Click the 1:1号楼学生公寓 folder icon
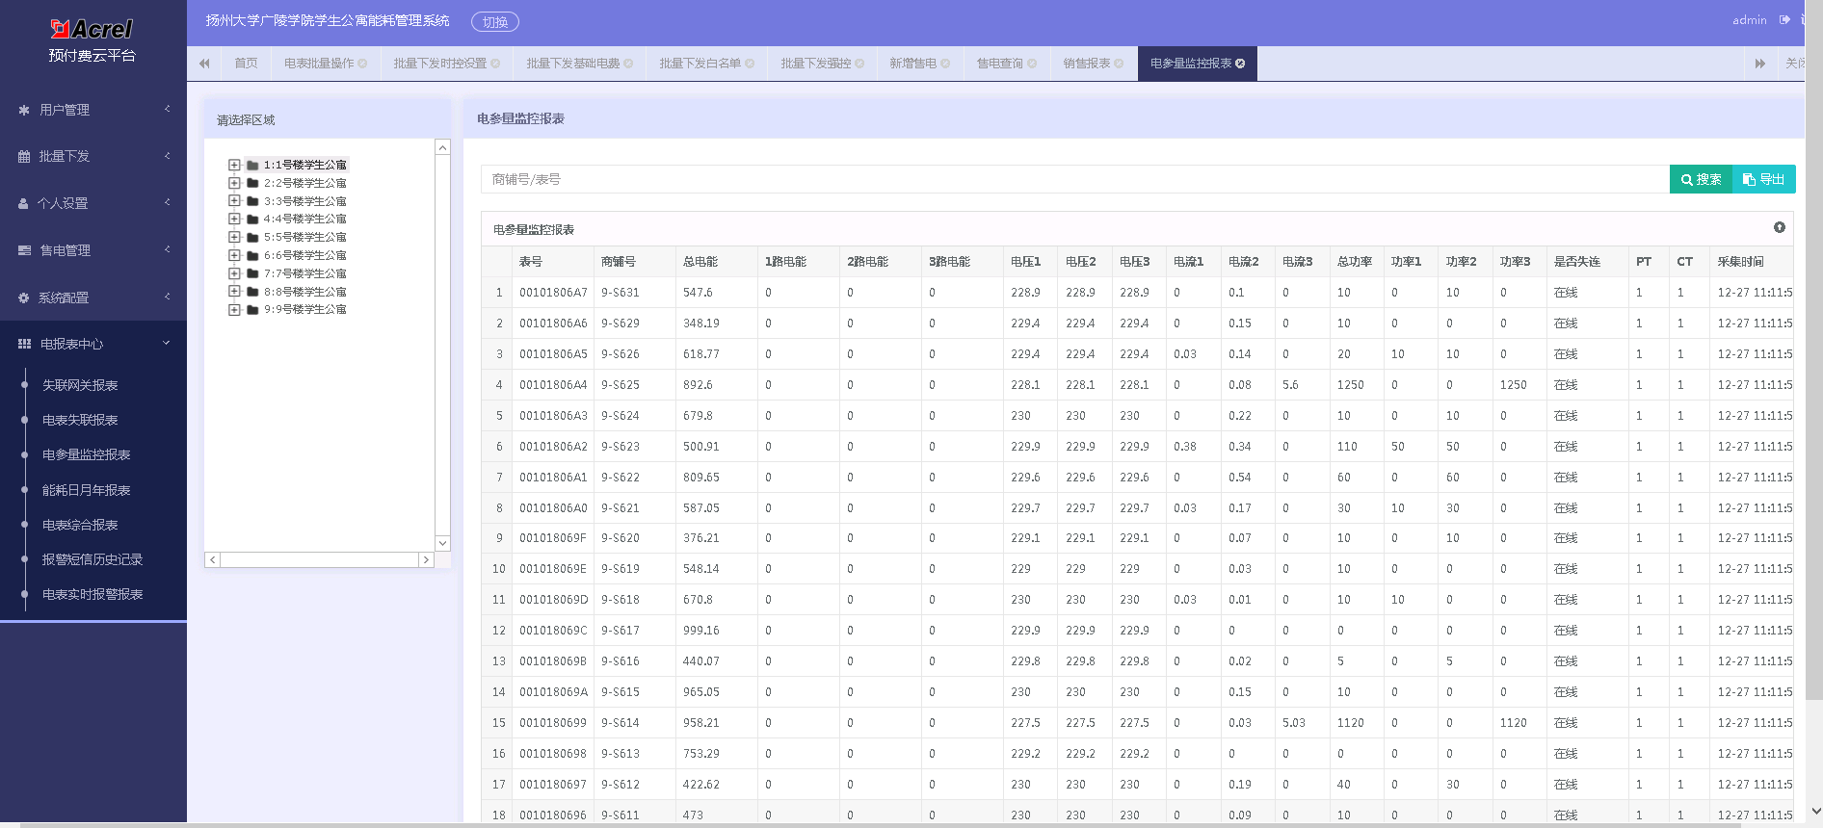The width and height of the screenshot is (1823, 828). [252, 165]
